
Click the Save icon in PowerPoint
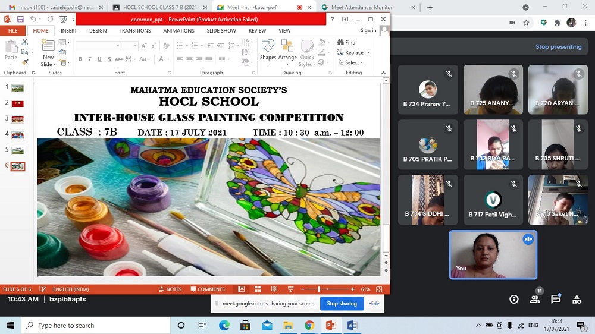click(20, 19)
